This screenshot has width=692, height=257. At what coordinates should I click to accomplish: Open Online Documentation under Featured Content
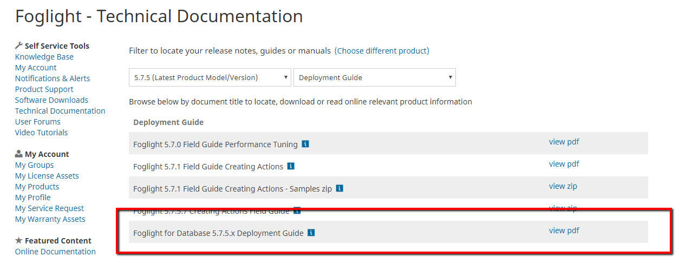click(55, 252)
